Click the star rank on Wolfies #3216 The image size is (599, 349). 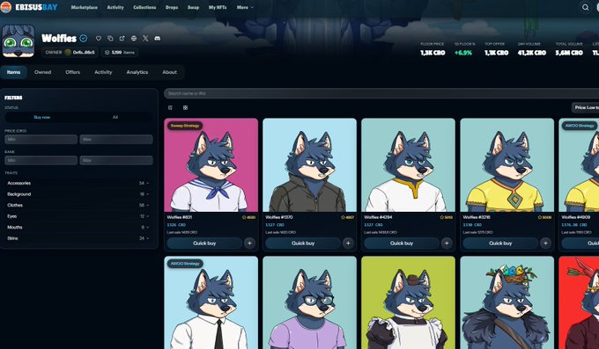tap(544, 217)
